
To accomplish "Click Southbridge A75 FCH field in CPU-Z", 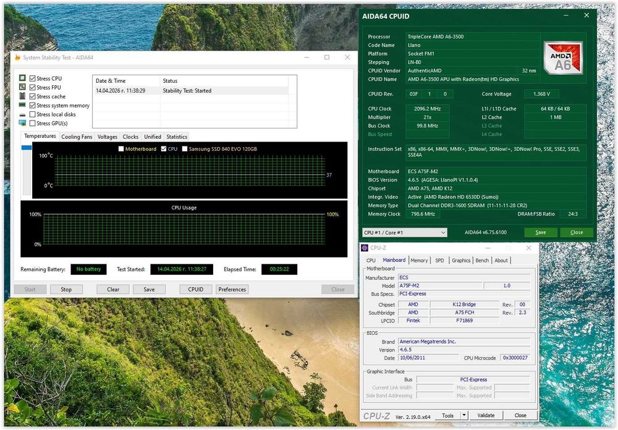I will 464,313.
